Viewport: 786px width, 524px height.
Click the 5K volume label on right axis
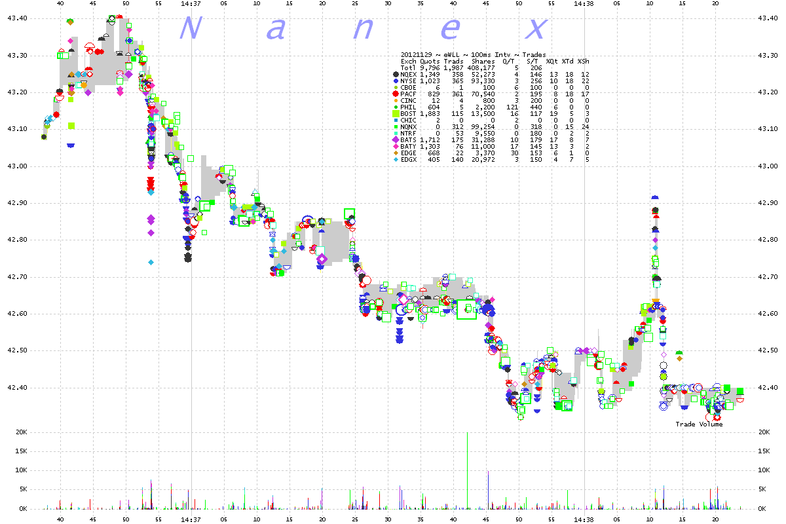point(762,489)
